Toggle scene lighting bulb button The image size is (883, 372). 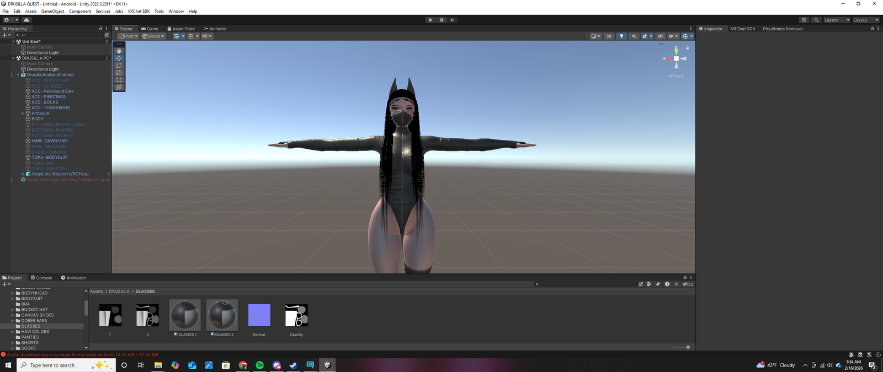pyautogui.click(x=621, y=36)
